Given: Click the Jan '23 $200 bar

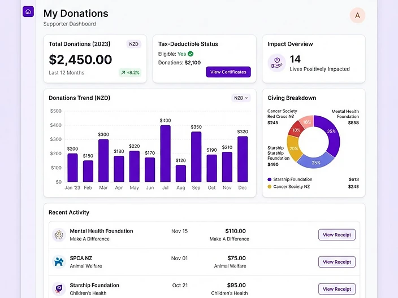Looking at the screenshot, I should coord(72,168).
